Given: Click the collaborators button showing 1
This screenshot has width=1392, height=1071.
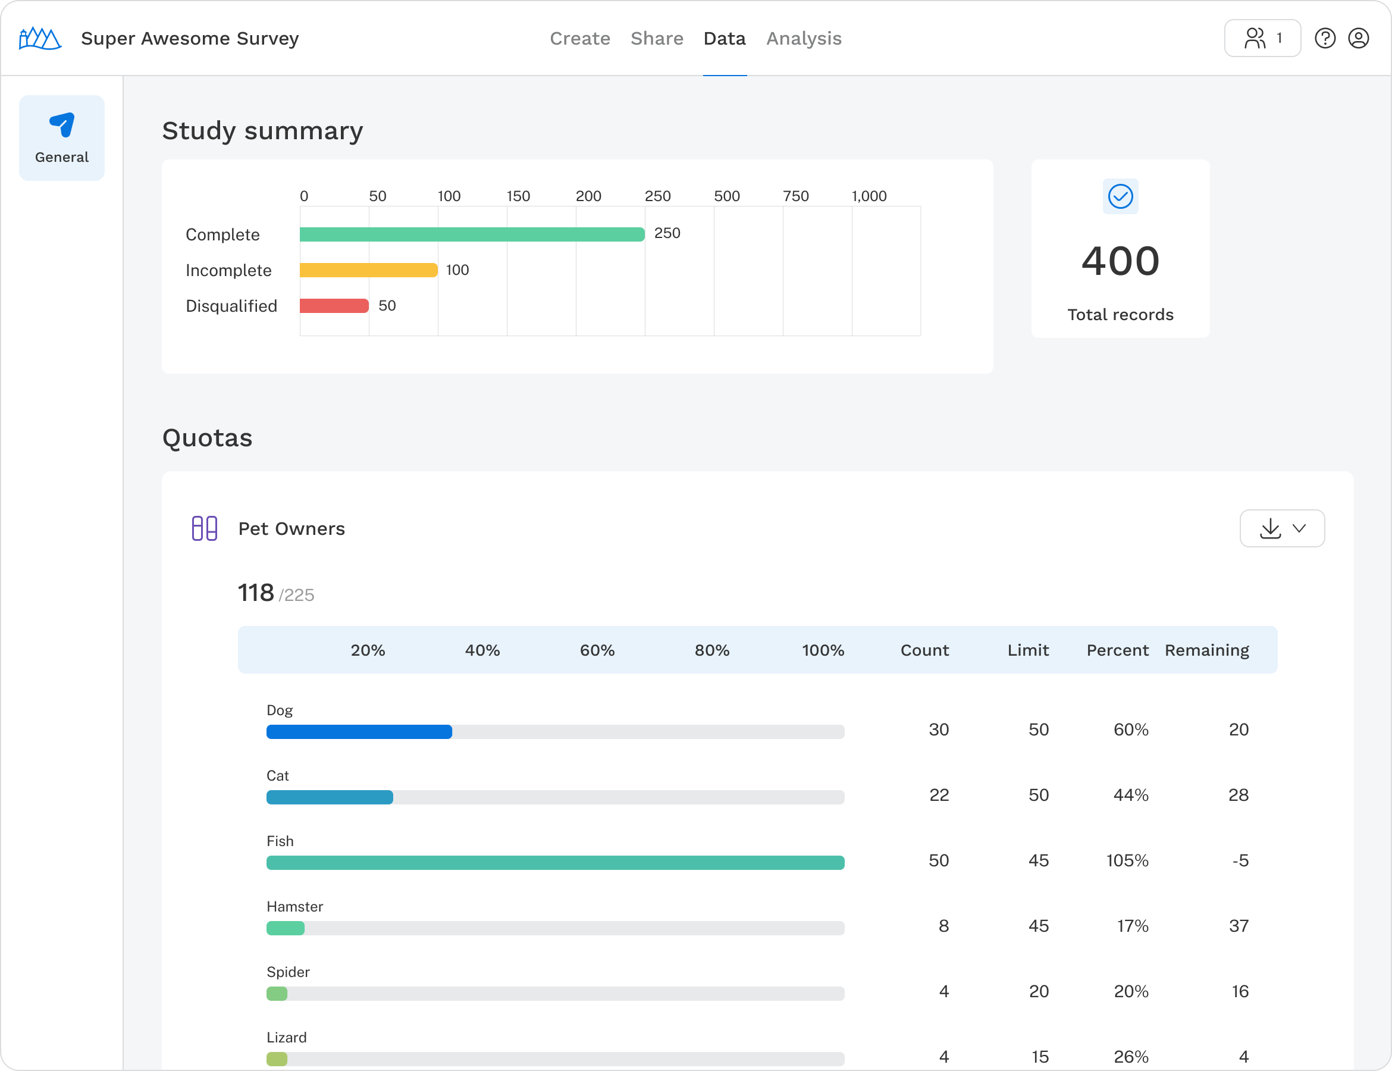Looking at the screenshot, I should point(1262,38).
